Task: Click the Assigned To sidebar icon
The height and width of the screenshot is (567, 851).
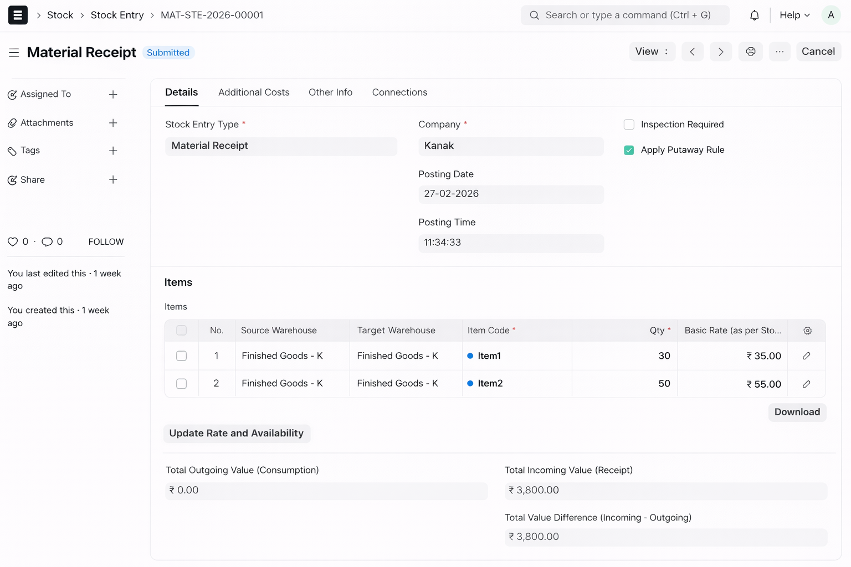Action: click(12, 95)
